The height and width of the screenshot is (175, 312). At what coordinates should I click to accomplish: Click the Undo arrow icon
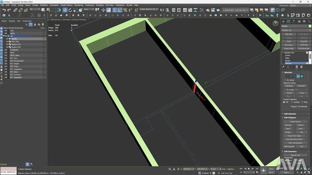(x=4, y=10)
